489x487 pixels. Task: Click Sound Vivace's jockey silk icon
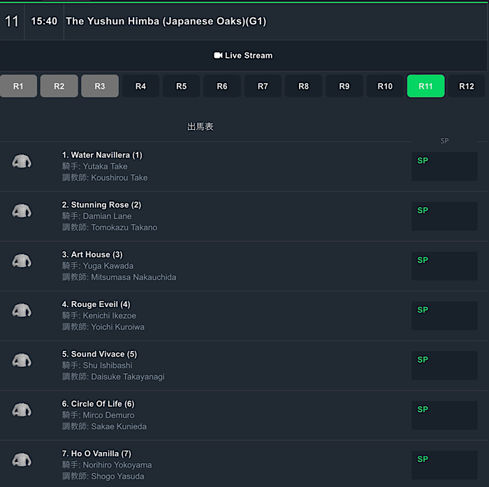[x=22, y=360]
